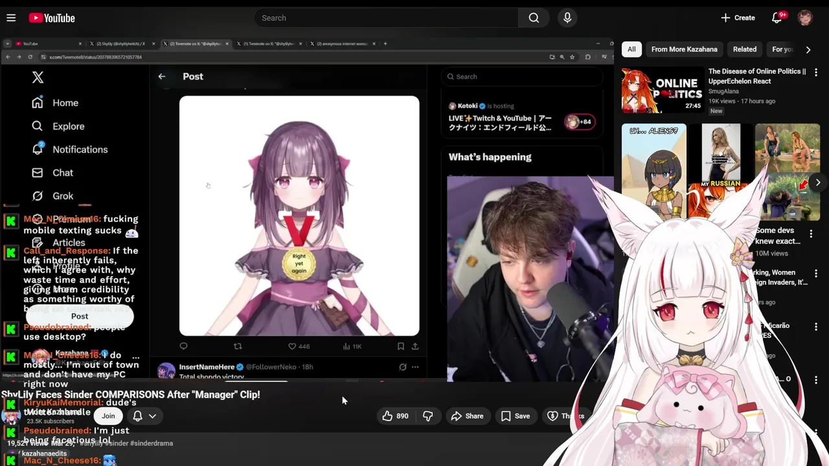The height and width of the screenshot is (466, 829).
Task: Open the account avatar menu on YouTube
Action: point(805,18)
